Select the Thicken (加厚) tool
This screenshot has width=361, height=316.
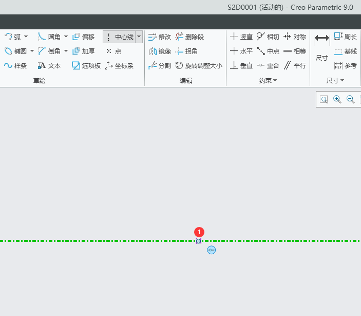pyautogui.click(x=83, y=51)
